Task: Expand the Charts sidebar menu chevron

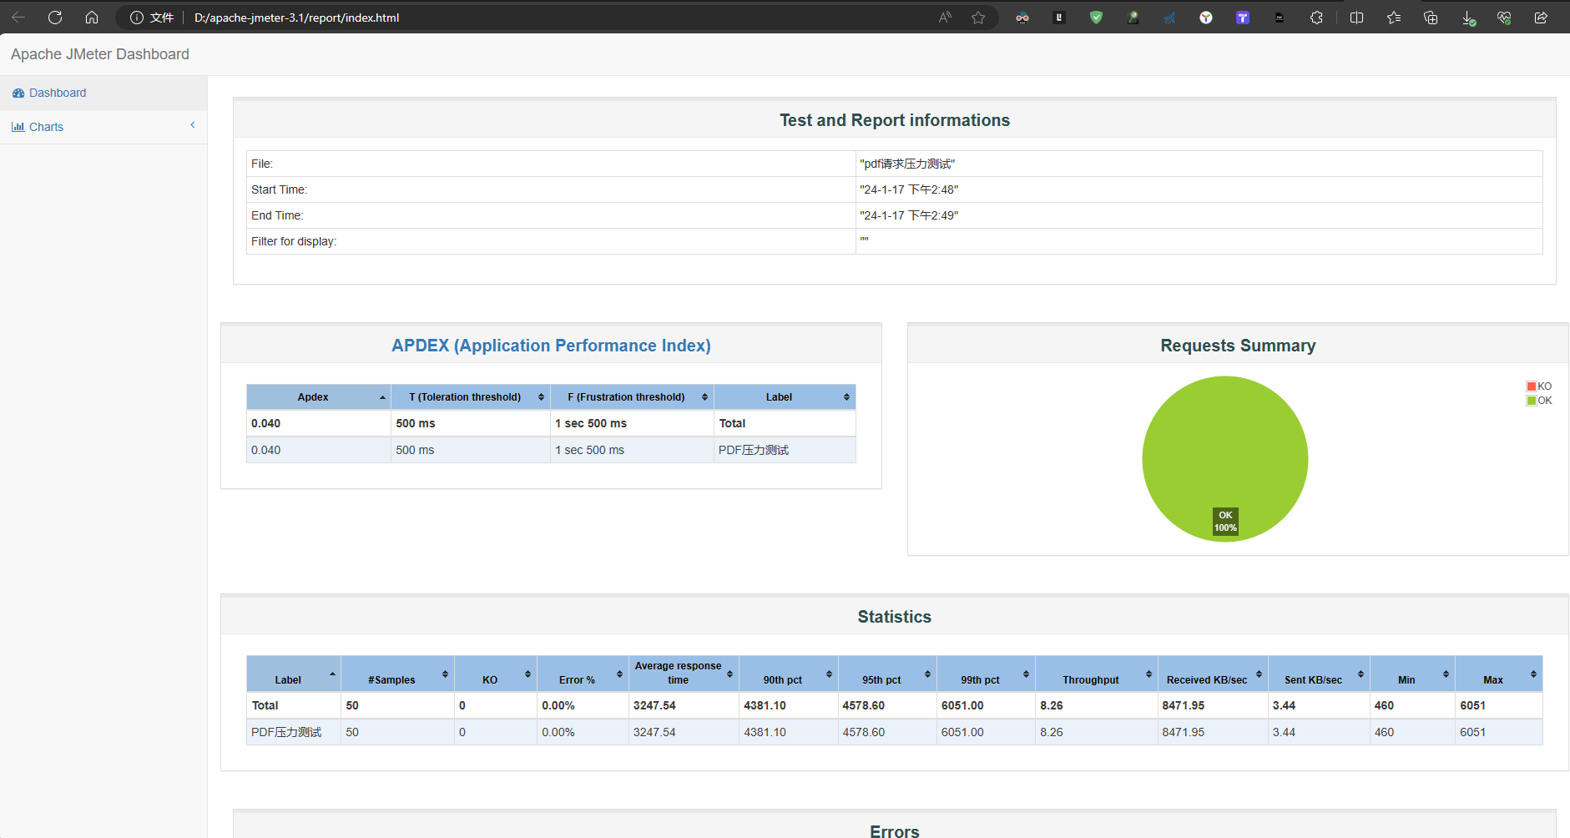Action: point(193,125)
